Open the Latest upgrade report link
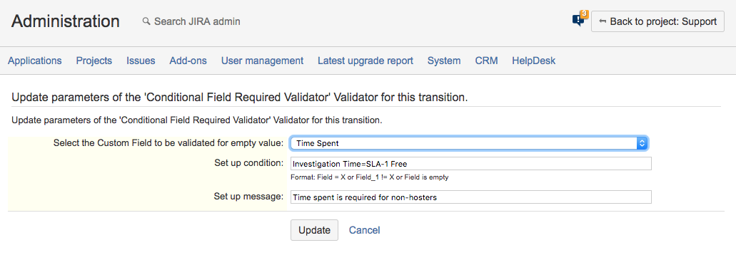The height and width of the screenshot is (260, 736). 366,61
